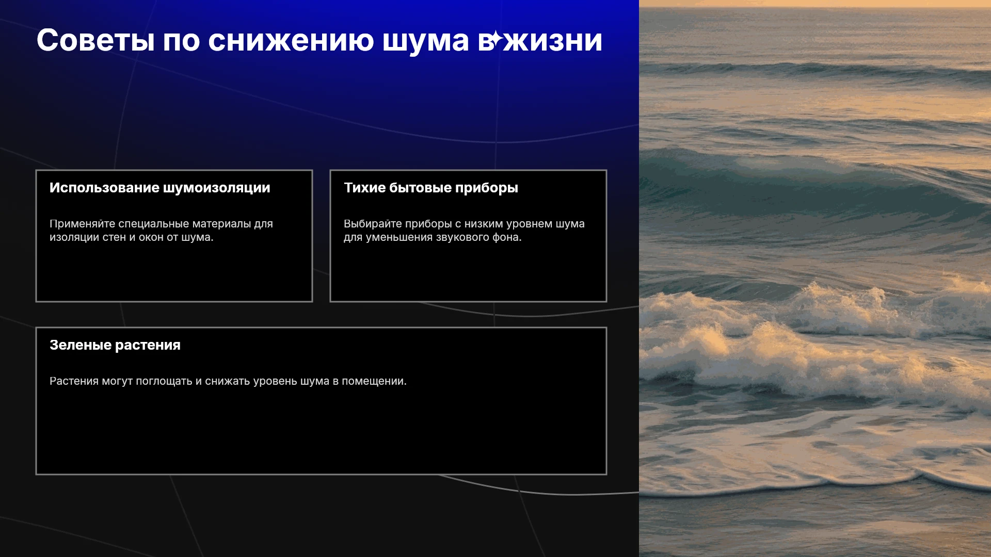Select the heading "Тихие бытовые приборы"
This screenshot has height=557, width=991.
[x=431, y=188]
